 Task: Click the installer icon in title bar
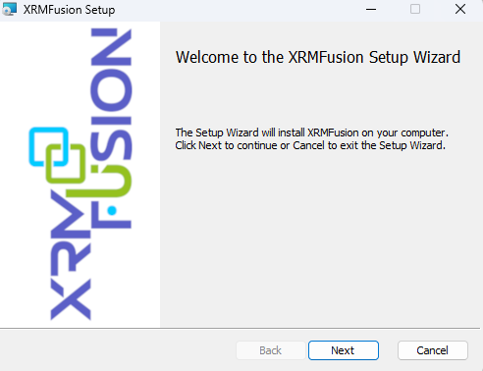tap(9, 9)
